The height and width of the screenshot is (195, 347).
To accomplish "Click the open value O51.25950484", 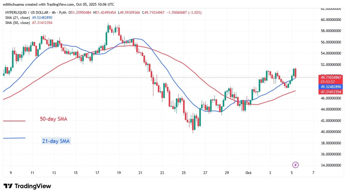I will pyautogui.click(x=80, y=12).
